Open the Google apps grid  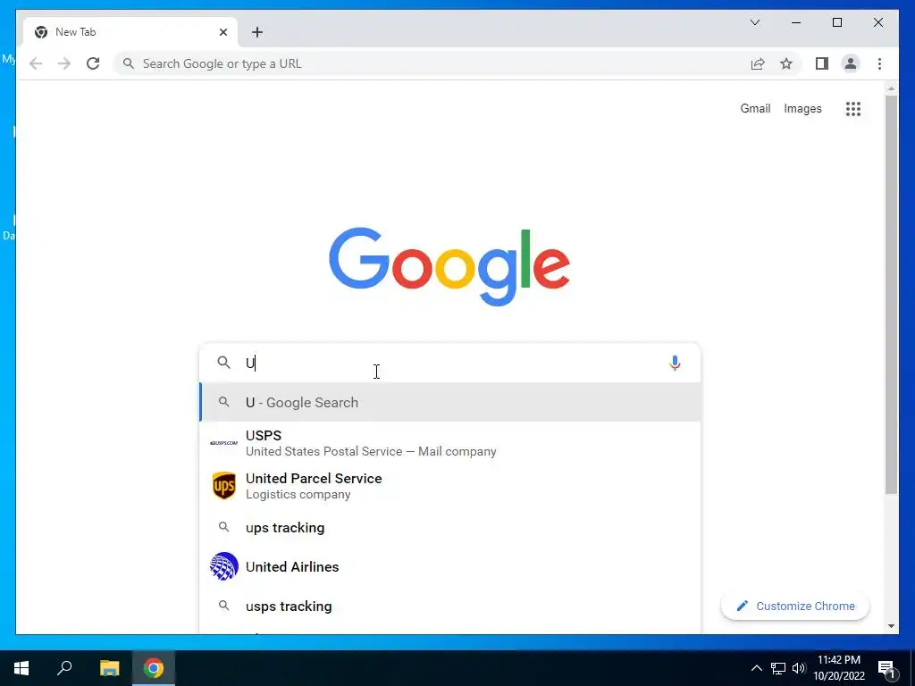(x=853, y=108)
